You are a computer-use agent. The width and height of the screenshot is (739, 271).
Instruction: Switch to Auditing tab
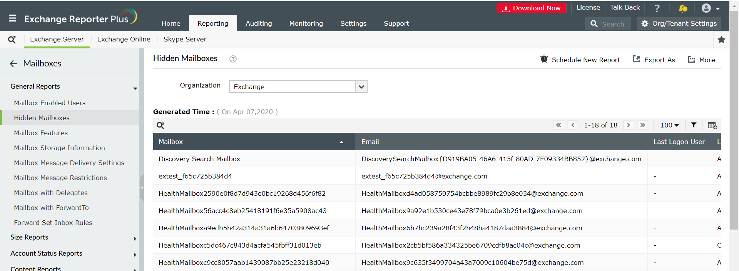click(259, 23)
